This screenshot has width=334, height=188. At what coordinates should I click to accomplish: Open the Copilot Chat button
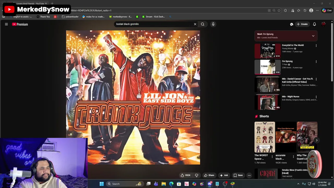click(327, 10)
